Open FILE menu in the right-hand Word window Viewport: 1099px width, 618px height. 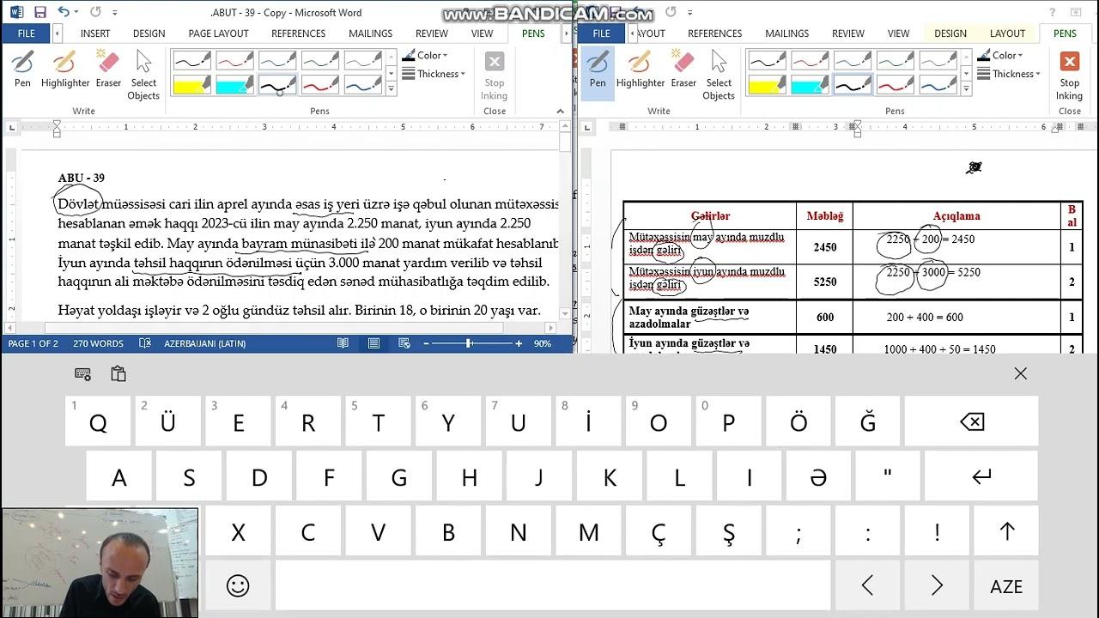coord(601,33)
